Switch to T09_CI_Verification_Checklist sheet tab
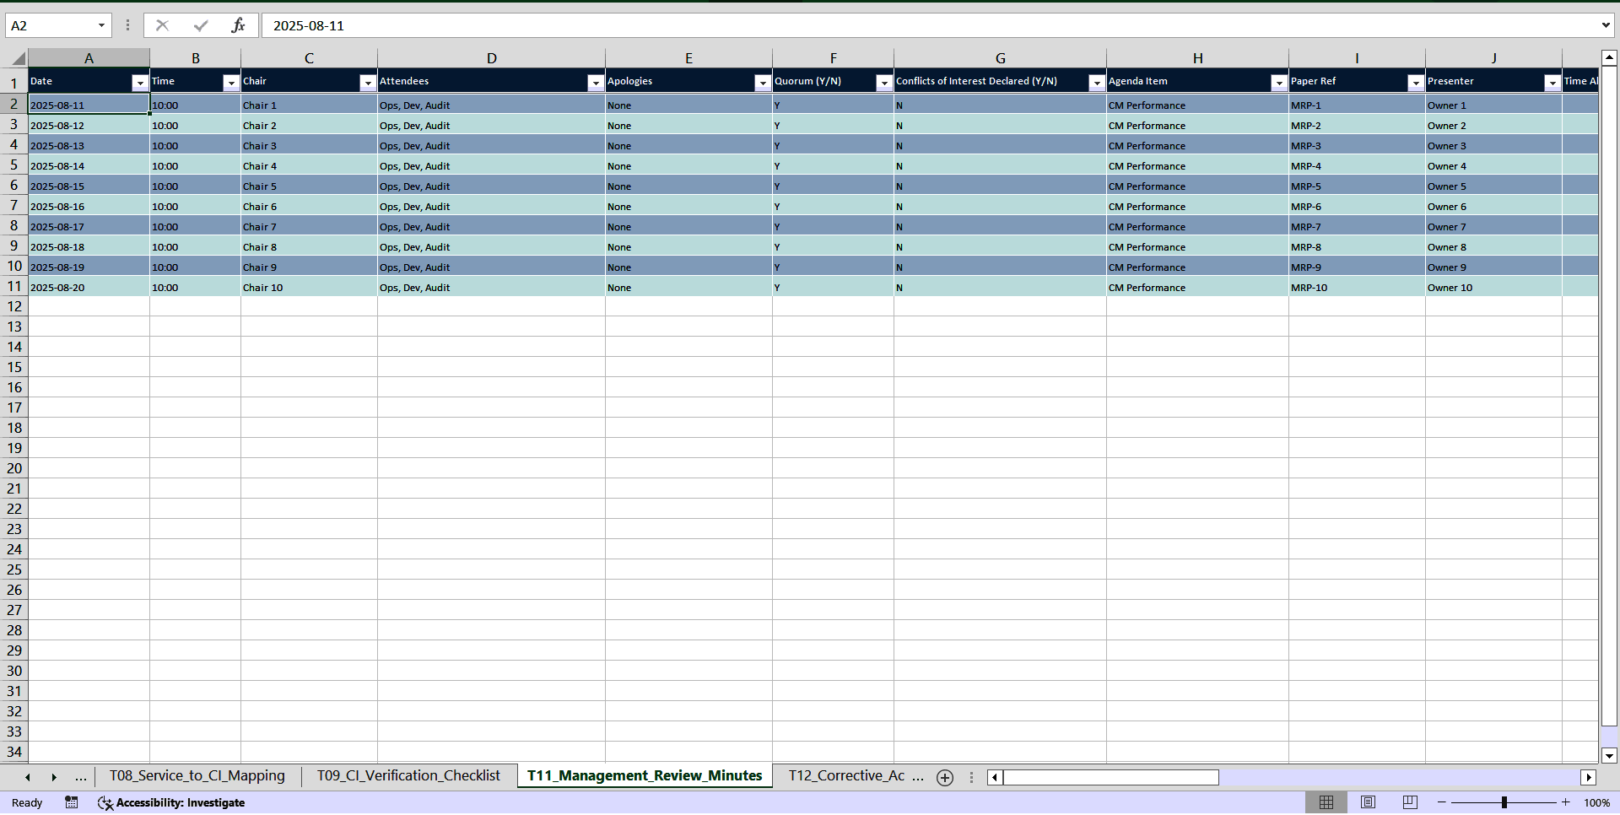 408,776
